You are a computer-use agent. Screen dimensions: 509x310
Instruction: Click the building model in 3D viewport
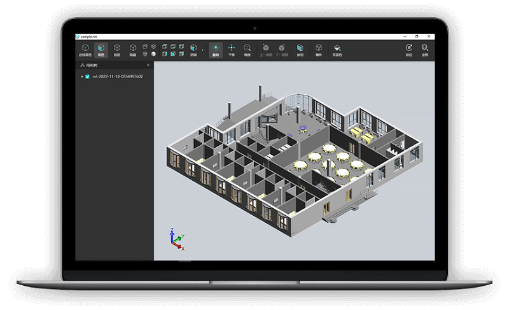pos(295,161)
